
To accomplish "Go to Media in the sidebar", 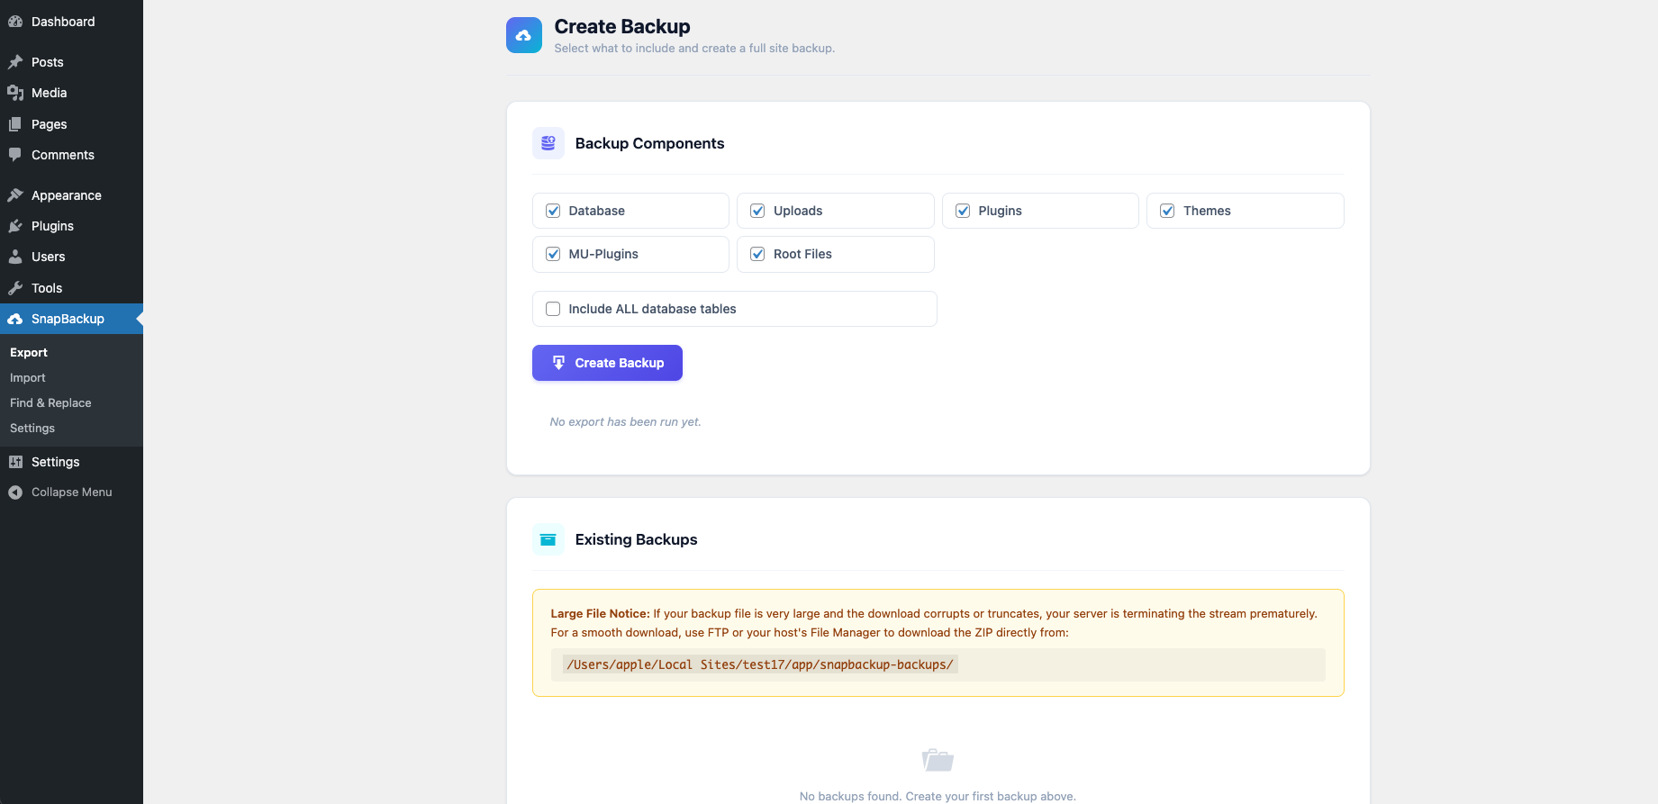I will point(71,93).
